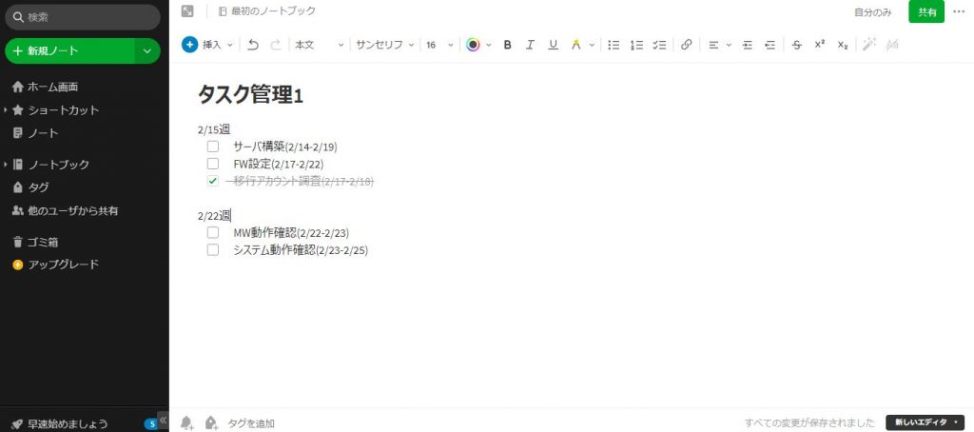The image size is (974, 432).
Task: Undo the last edit
Action: 253,45
